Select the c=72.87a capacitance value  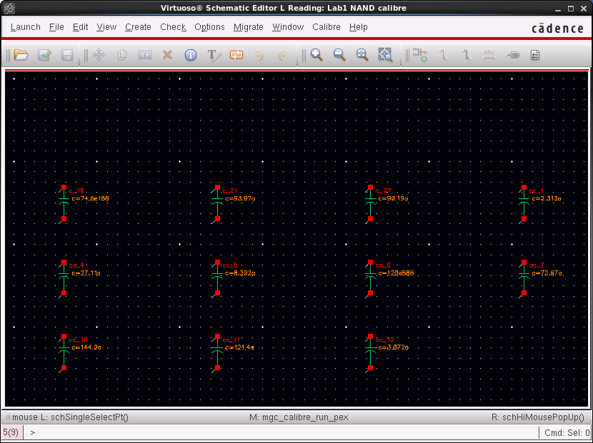coord(547,273)
